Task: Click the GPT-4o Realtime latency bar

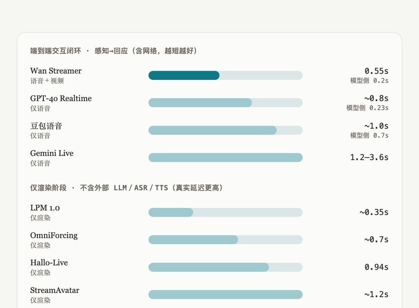Action: (x=225, y=103)
